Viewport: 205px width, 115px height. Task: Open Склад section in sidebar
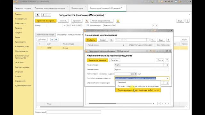[18, 37]
